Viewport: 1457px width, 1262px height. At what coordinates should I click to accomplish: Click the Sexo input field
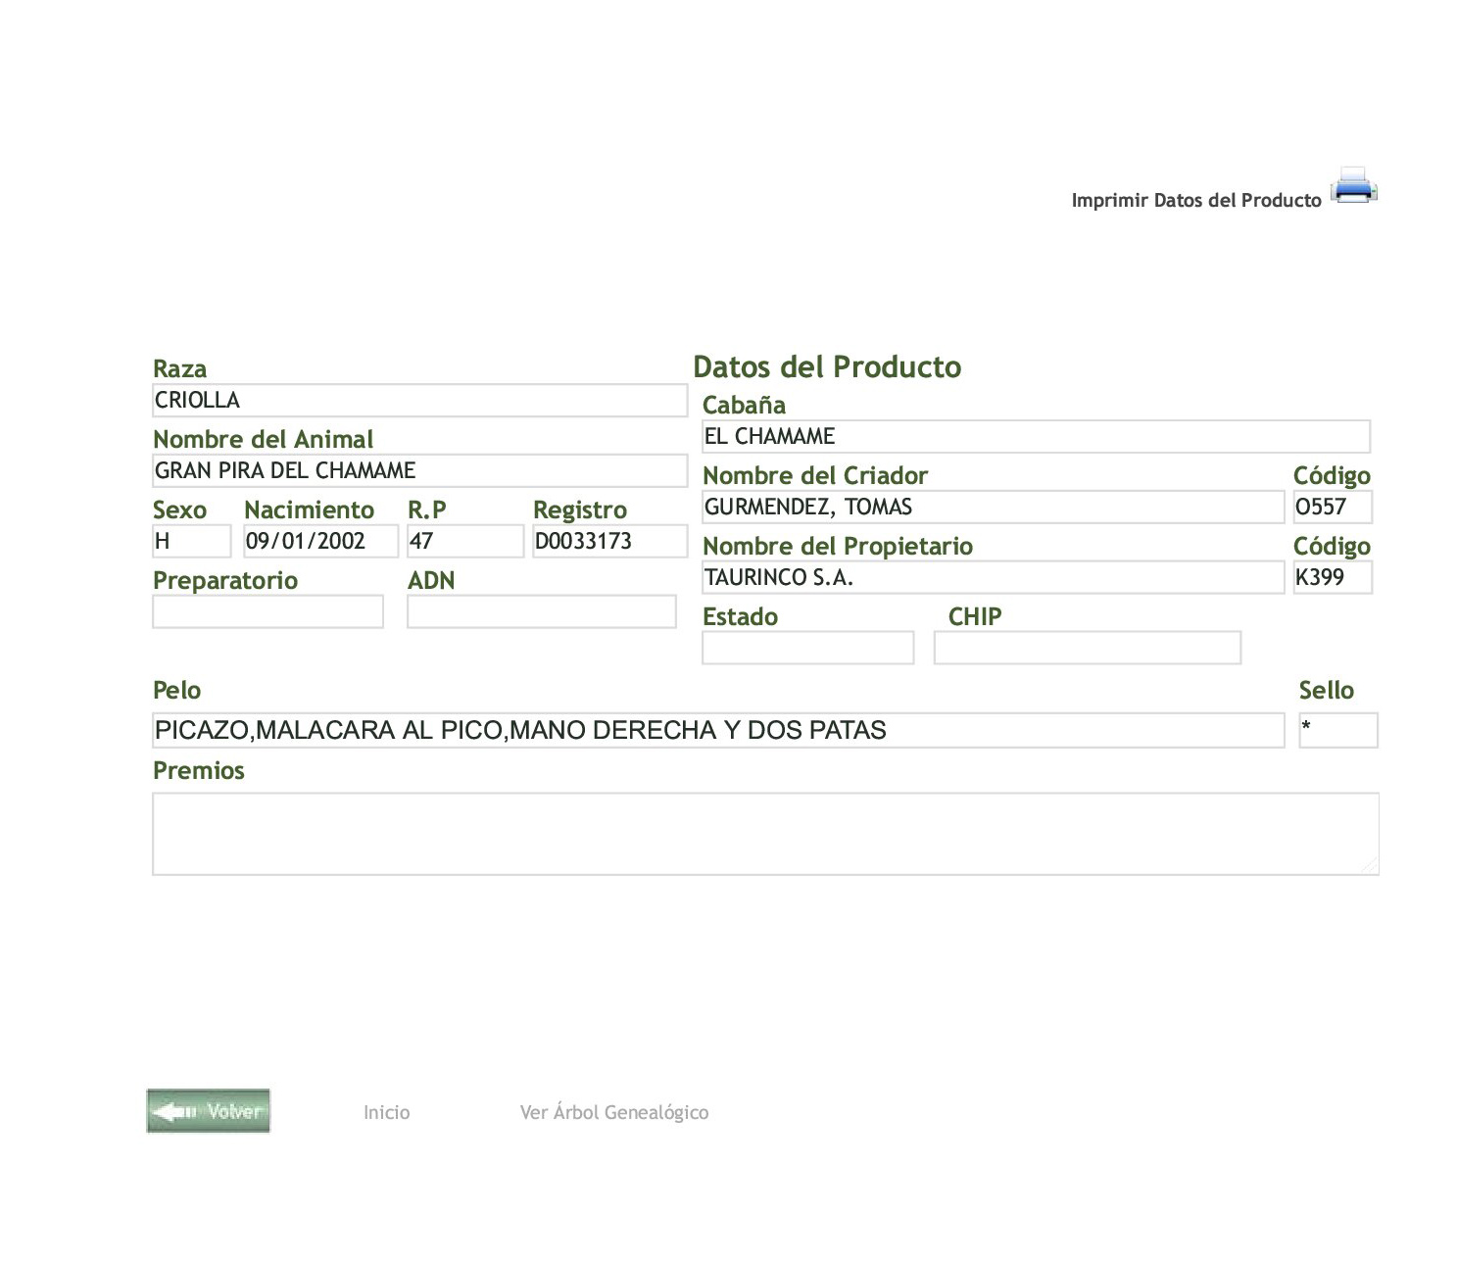coord(191,542)
